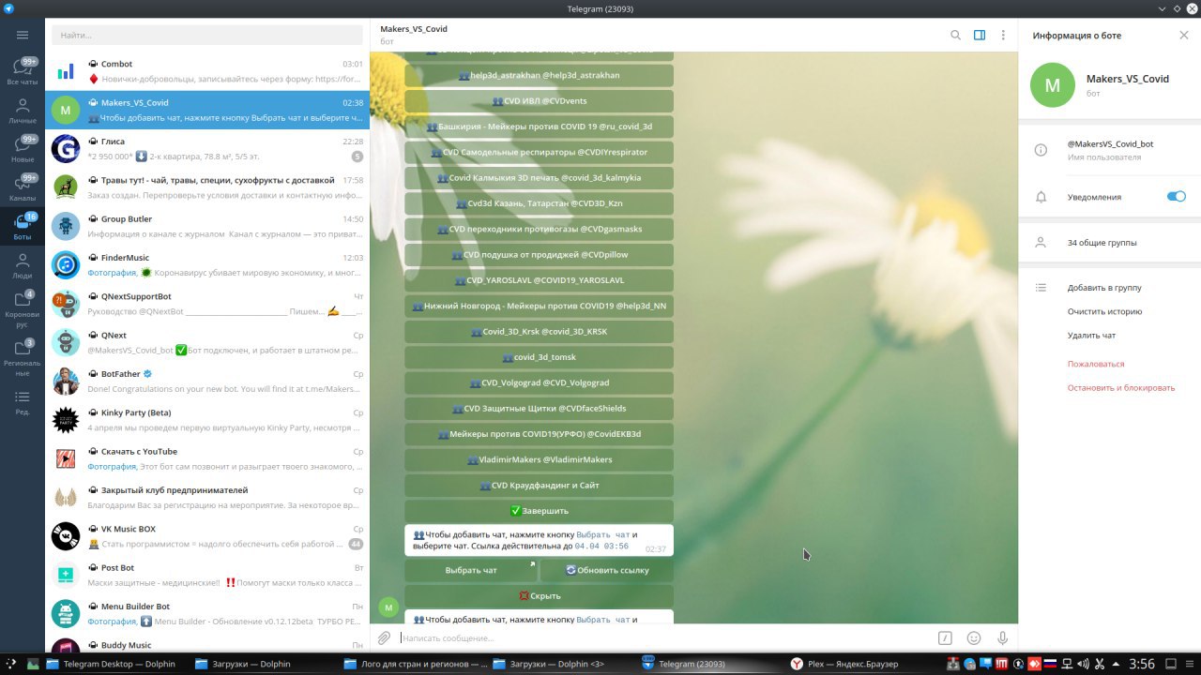Click the system clock showing 3:56

pos(1142,664)
